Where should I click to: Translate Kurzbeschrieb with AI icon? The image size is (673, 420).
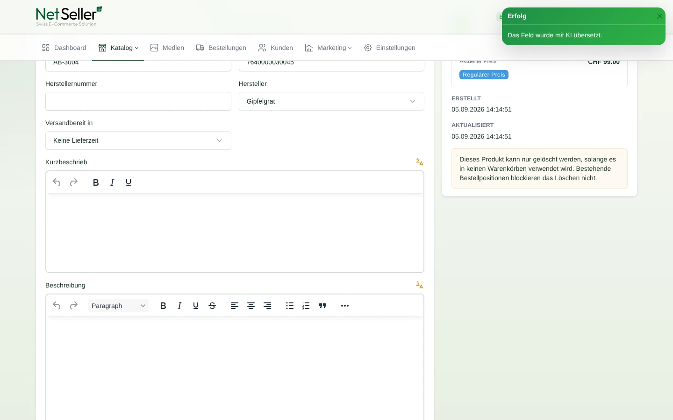[420, 162]
